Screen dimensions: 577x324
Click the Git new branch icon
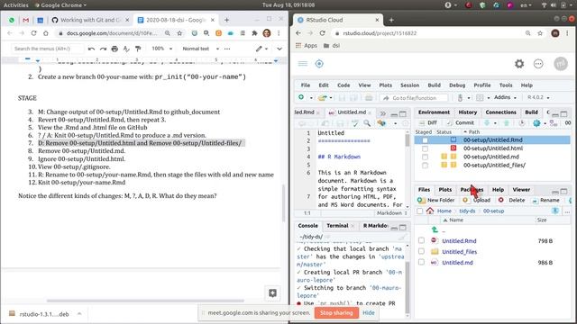[x=553, y=123]
